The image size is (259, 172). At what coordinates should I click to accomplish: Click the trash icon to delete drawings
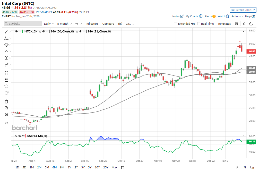click(7, 101)
